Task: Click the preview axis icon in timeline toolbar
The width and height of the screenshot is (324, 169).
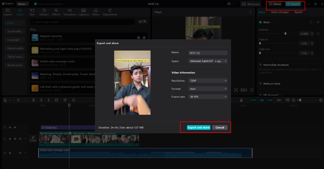Action: pyautogui.click(x=279, y=100)
